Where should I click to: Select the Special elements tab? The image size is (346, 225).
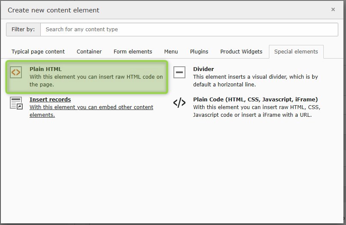tap(296, 52)
